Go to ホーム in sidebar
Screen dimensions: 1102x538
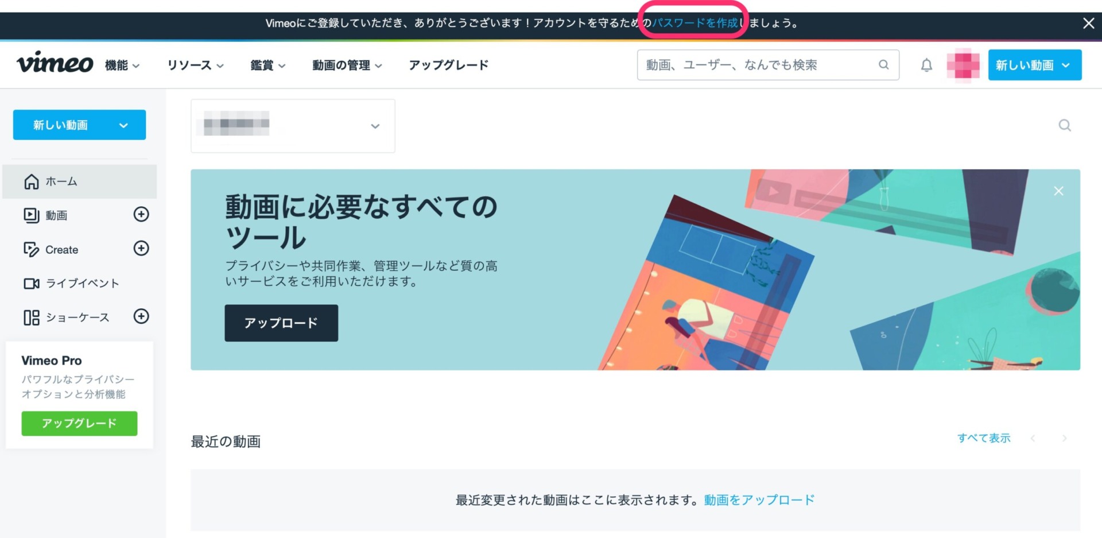[79, 181]
